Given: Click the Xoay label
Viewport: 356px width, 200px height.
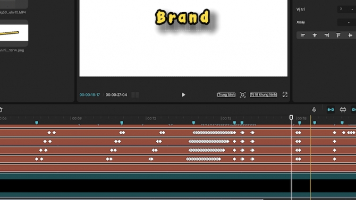Looking at the screenshot, I should tap(301, 22).
